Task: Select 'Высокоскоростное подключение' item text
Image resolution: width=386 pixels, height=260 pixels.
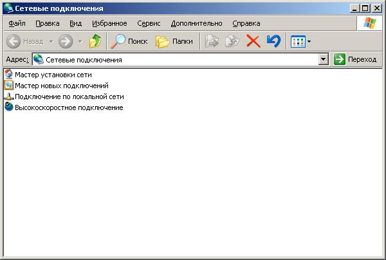Action: coord(69,107)
